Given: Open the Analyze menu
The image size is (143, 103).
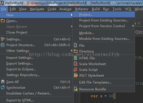Looking at the screenshot, I should (x=65, y=9).
